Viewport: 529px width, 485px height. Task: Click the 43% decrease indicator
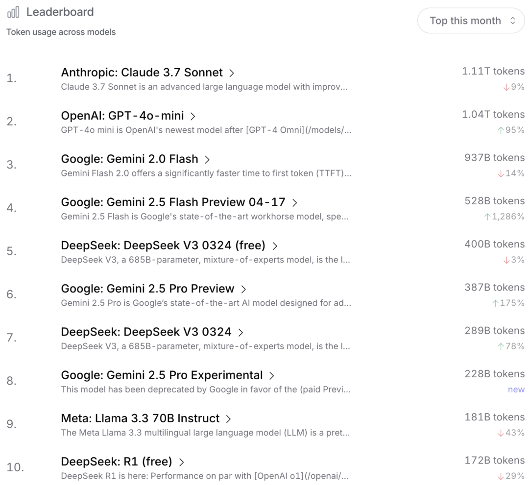click(x=511, y=433)
